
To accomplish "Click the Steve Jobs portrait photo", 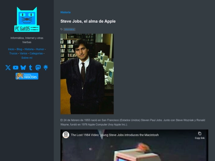I will 87,74.
